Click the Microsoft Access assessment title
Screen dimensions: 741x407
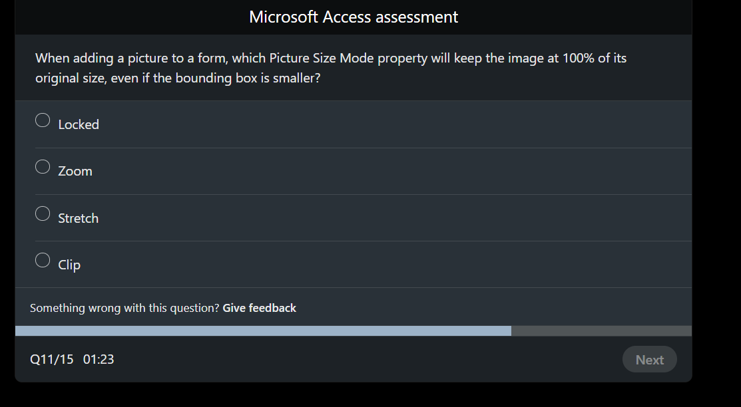(354, 17)
